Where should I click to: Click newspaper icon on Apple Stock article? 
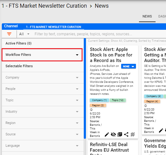pyautogui.click(x=120, y=134)
